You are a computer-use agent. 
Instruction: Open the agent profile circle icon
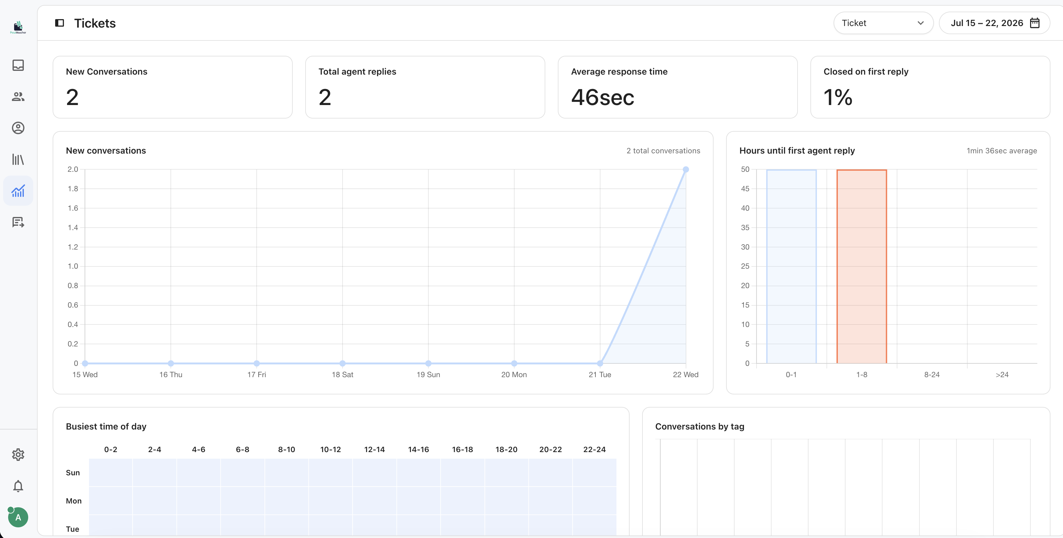tap(18, 128)
